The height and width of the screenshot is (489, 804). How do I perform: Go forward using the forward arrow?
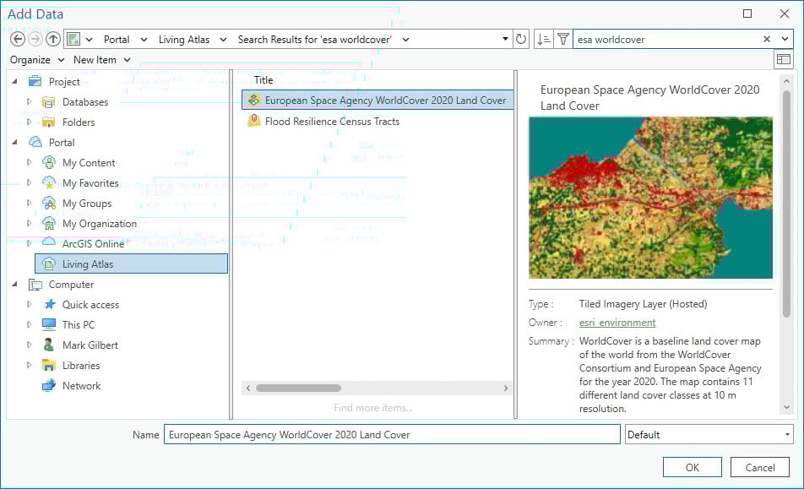(35, 39)
